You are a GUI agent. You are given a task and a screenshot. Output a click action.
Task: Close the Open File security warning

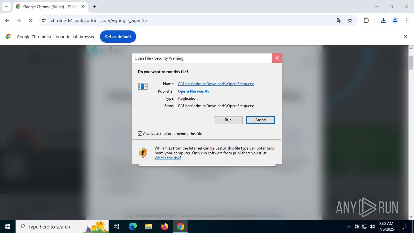[277, 58]
